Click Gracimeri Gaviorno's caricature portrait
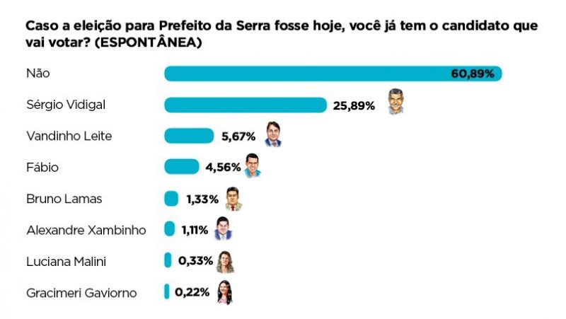Image resolution: width=566 pixels, height=319 pixels. [x=224, y=292]
